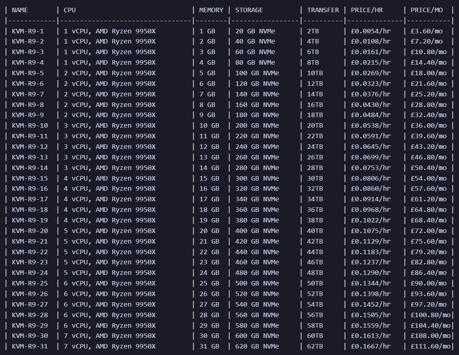Click the £0.0860/hr hourly price

[x=371, y=188]
